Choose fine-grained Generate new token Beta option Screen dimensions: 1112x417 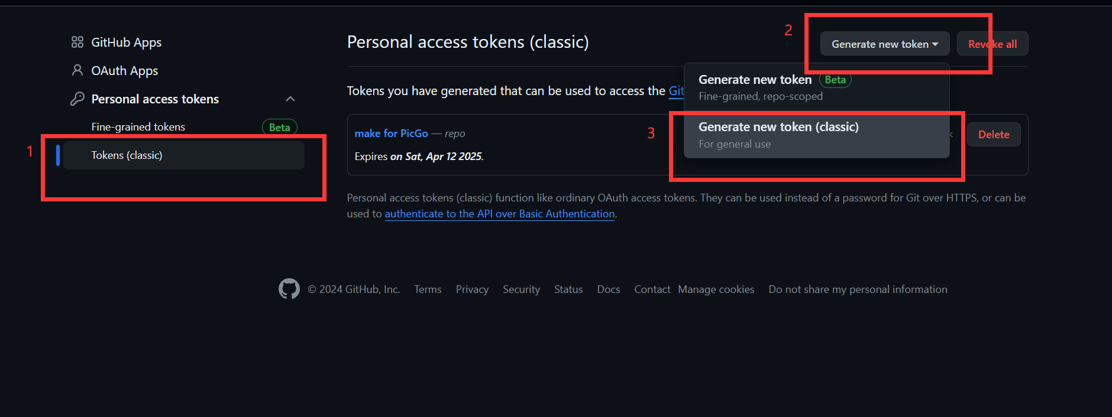(817, 87)
